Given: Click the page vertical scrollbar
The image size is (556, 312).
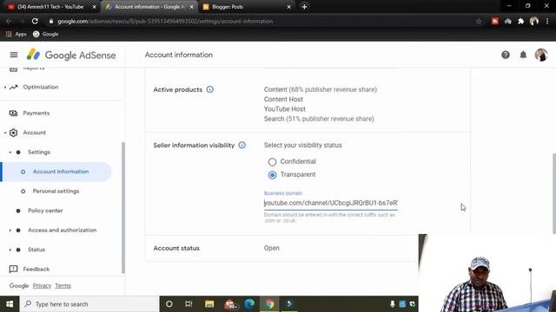Looking at the screenshot, I should [554, 193].
